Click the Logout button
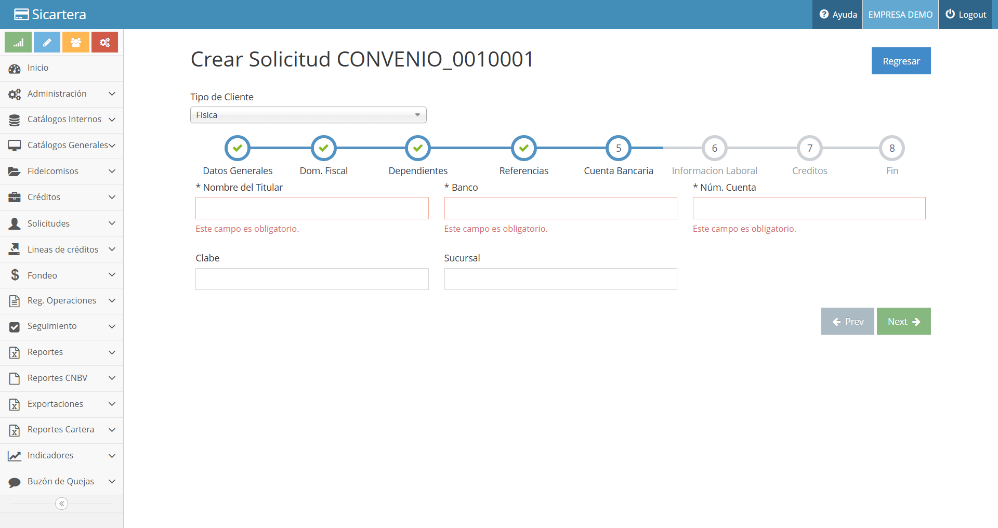The height and width of the screenshot is (528, 998). pos(966,15)
